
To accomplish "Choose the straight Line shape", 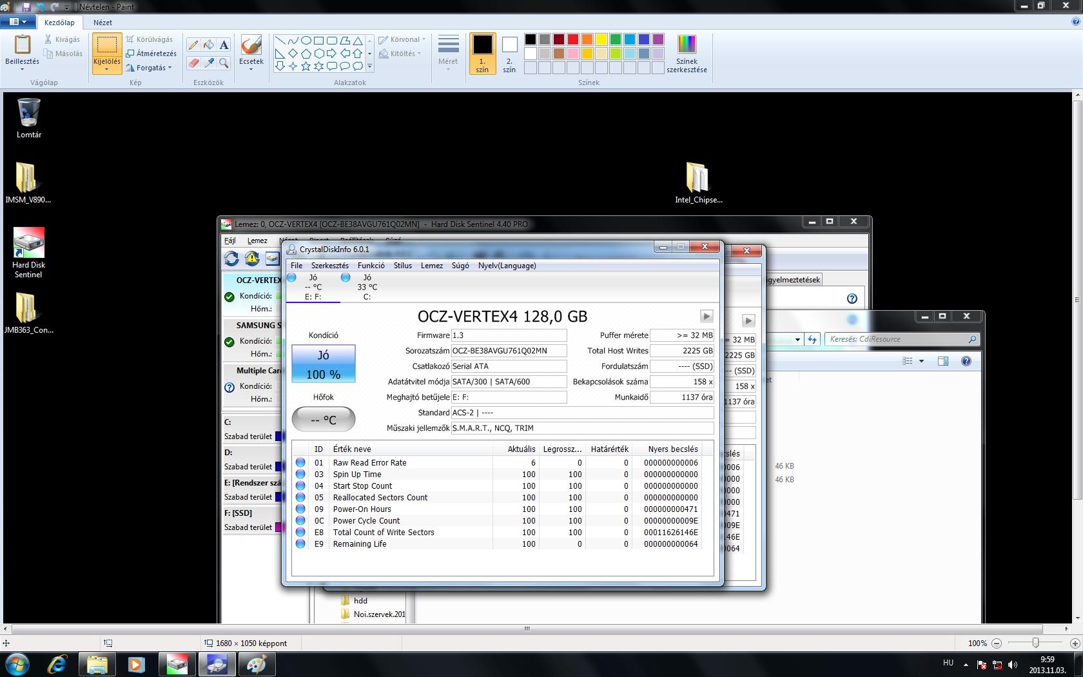I will 280,40.
